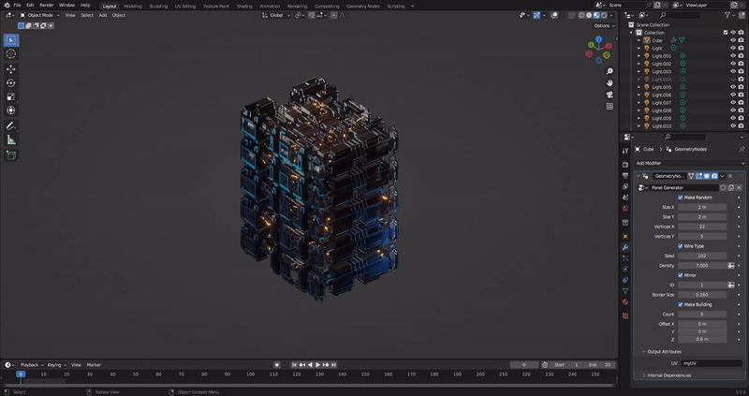Viewport: 749px width, 396px height.
Task: Hide Light.001 with its eye icon
Action: coord(733,56)
